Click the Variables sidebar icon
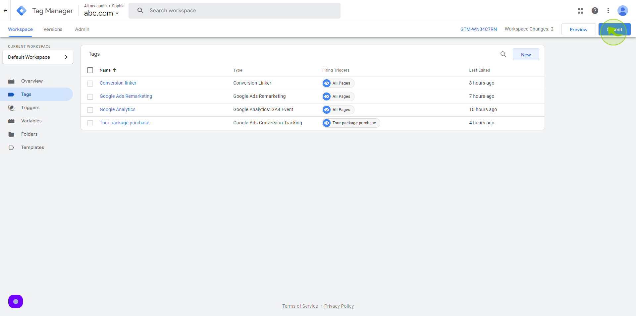 [11, 121]
